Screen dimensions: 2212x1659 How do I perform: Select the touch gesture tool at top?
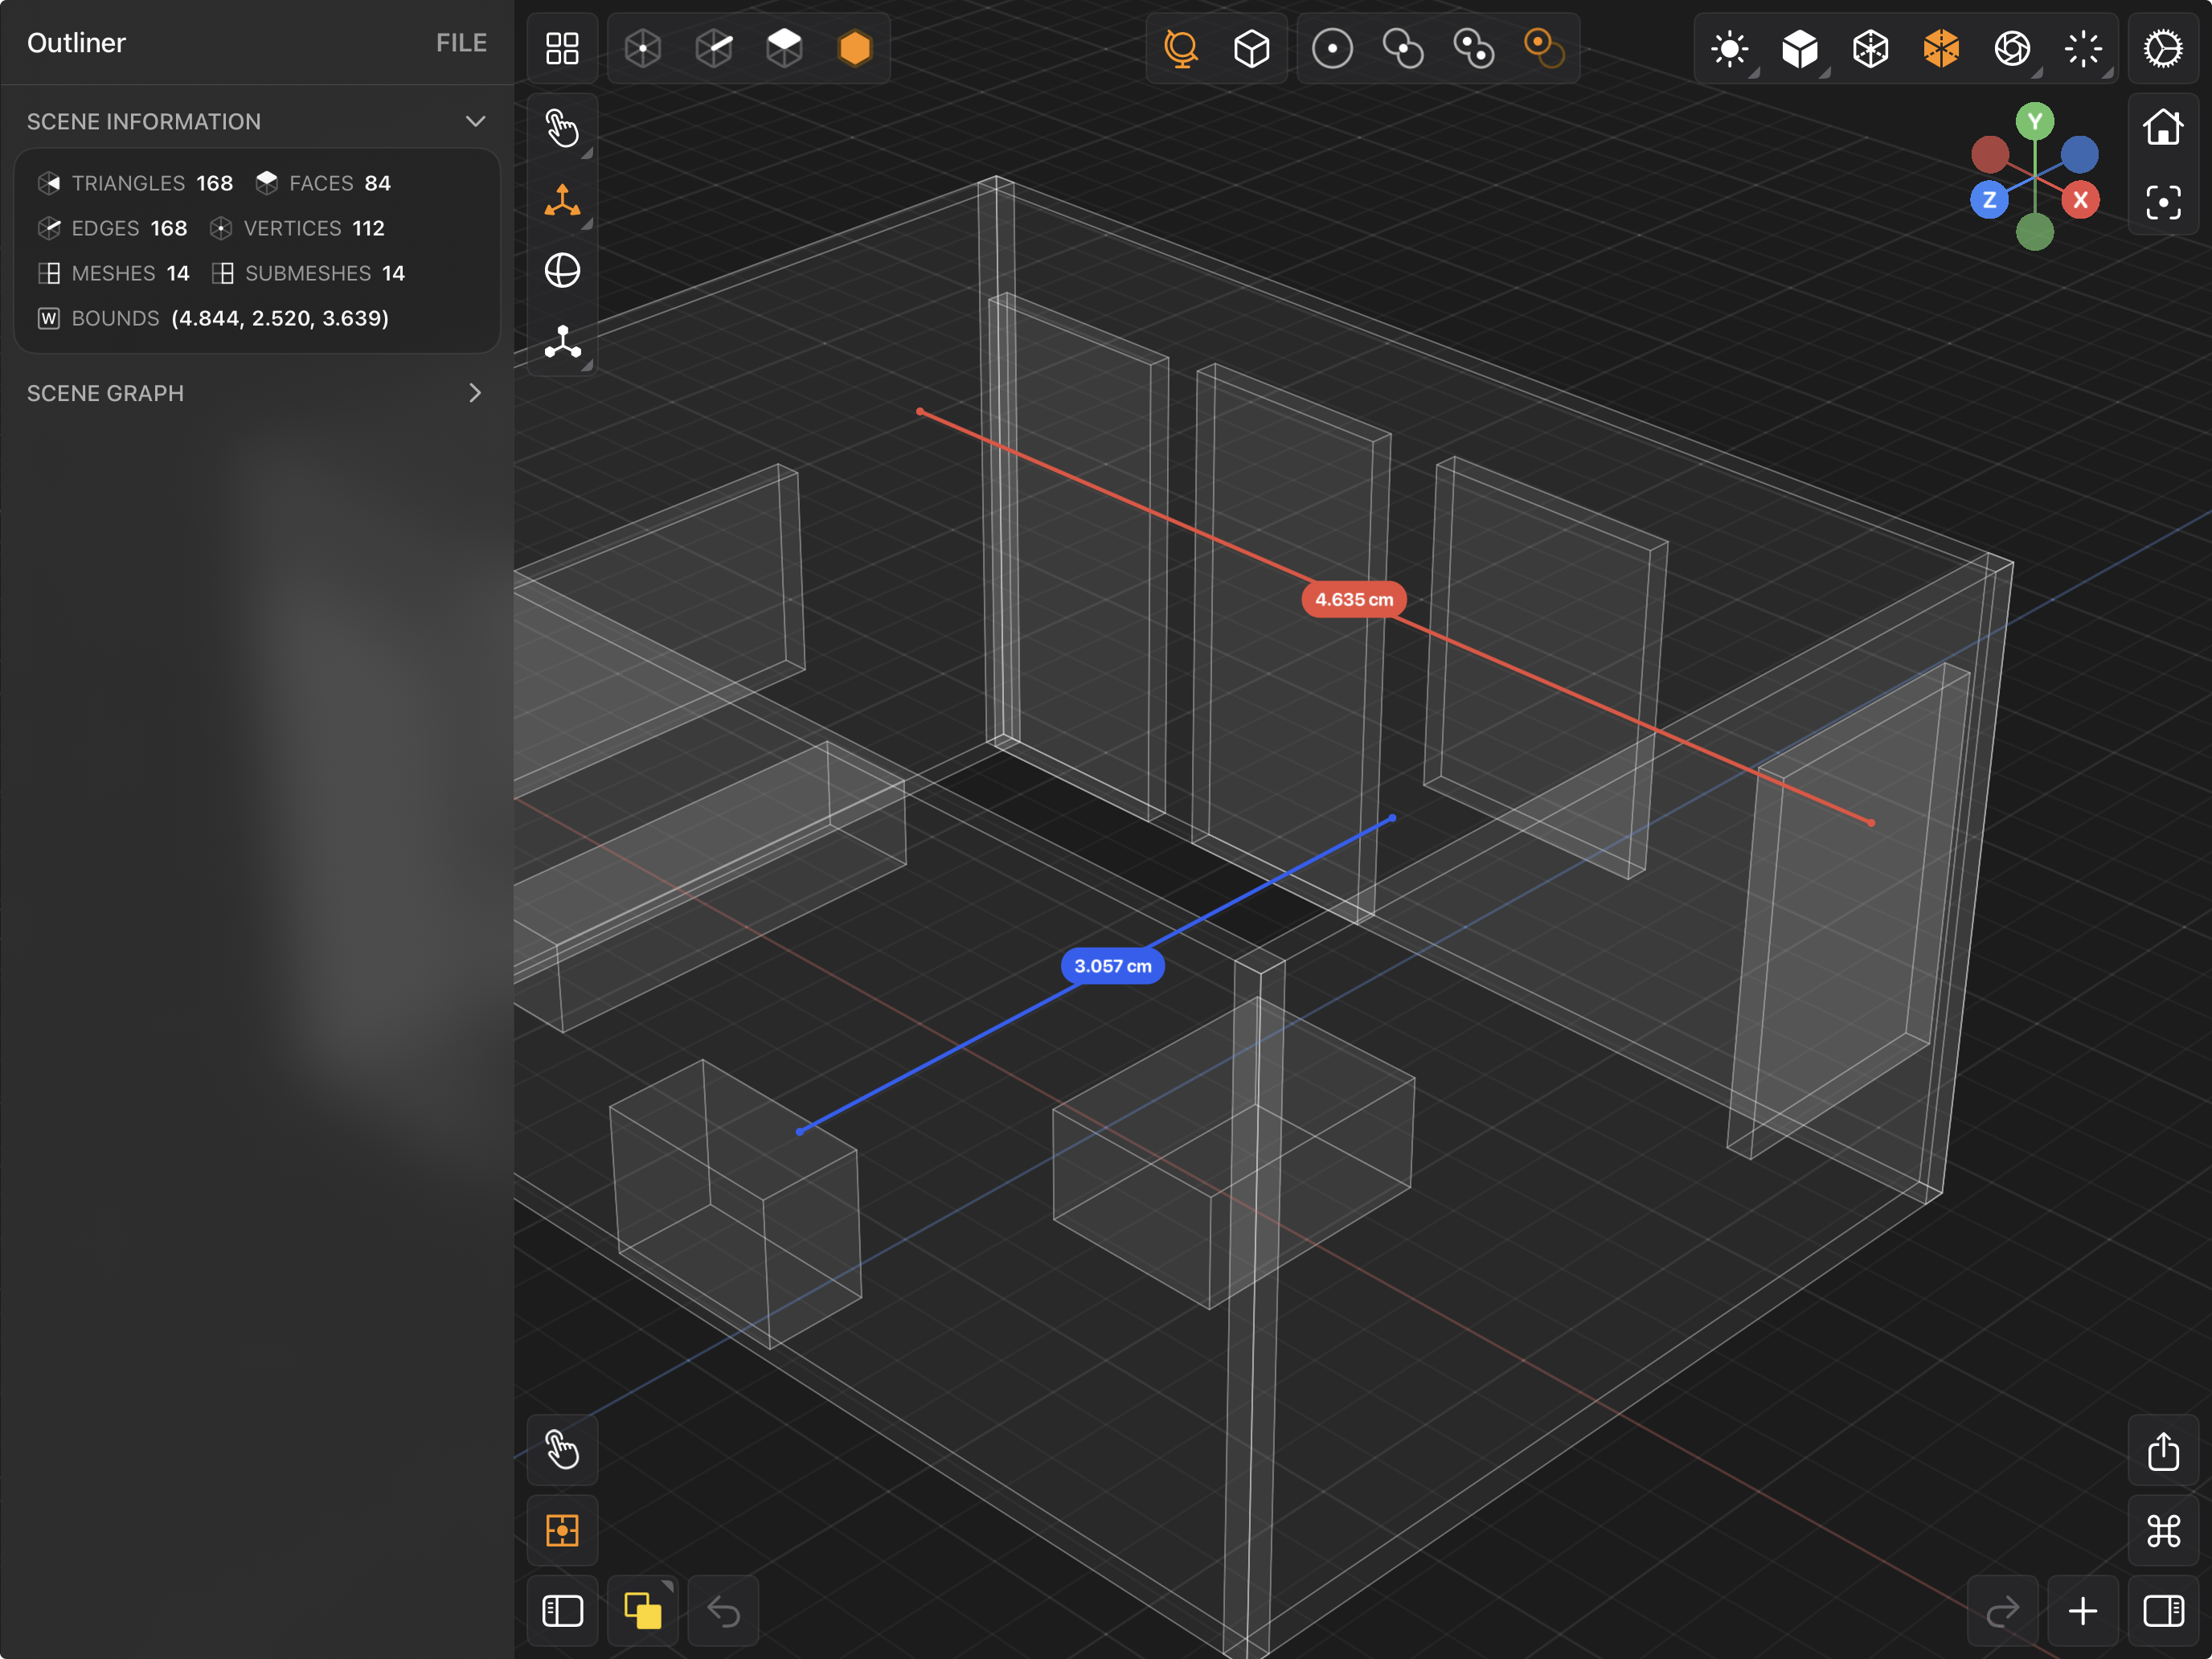562,128
